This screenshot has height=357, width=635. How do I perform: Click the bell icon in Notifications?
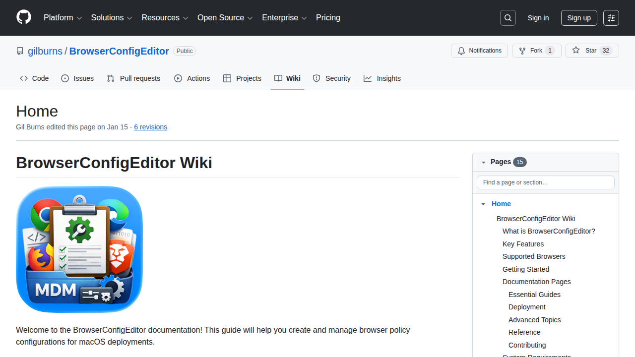point(461,51)
